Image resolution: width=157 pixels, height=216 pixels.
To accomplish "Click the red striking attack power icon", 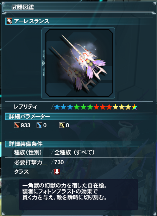I will 17,125.
